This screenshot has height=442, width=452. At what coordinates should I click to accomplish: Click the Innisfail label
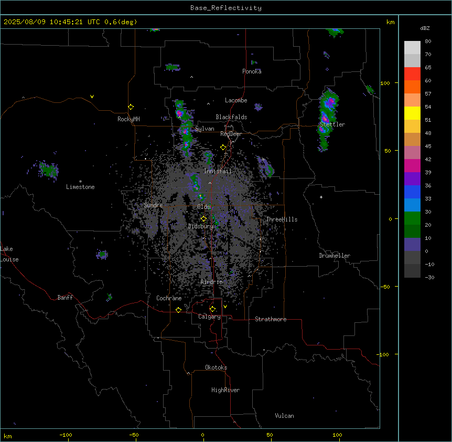218,171
